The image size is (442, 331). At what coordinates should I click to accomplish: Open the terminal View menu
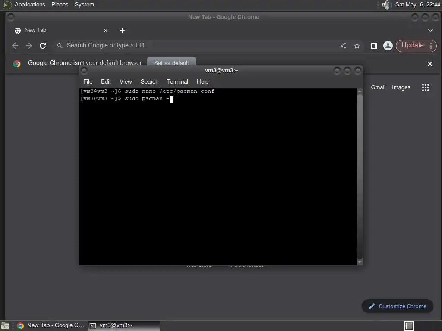126,81
